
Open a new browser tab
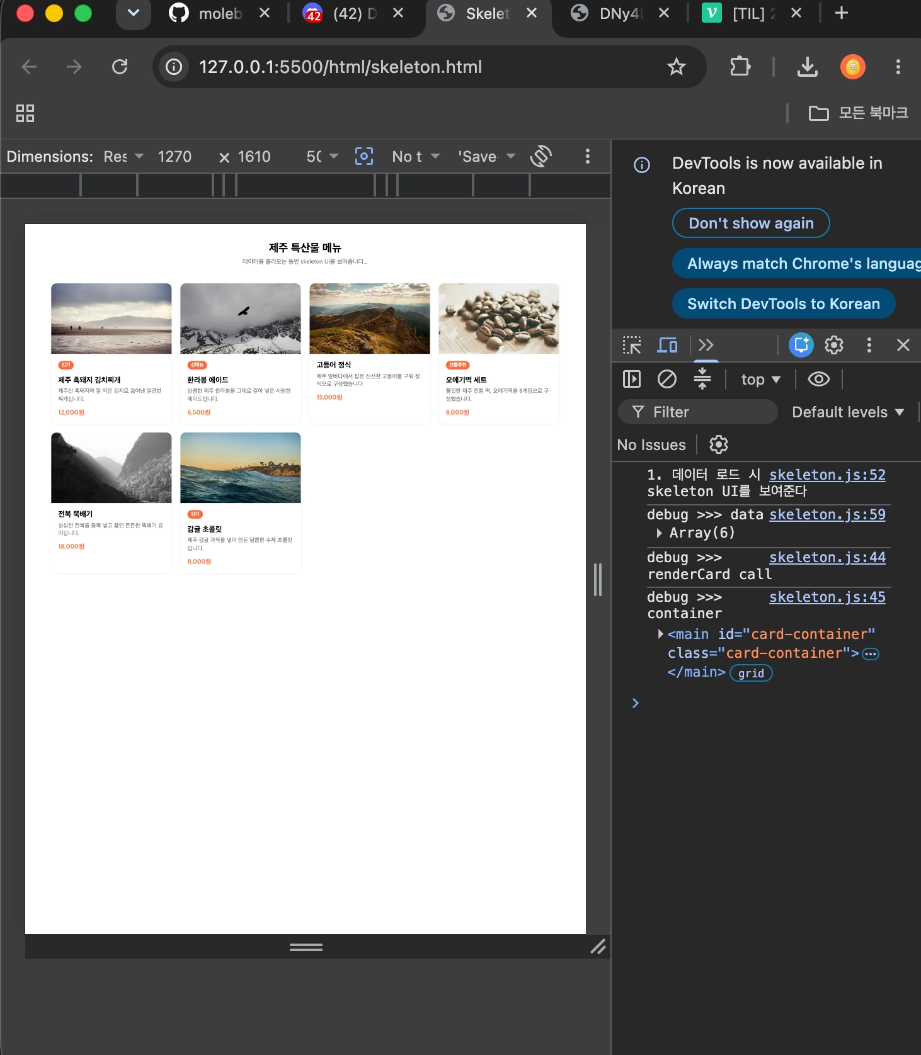click(x=841, y=13)
